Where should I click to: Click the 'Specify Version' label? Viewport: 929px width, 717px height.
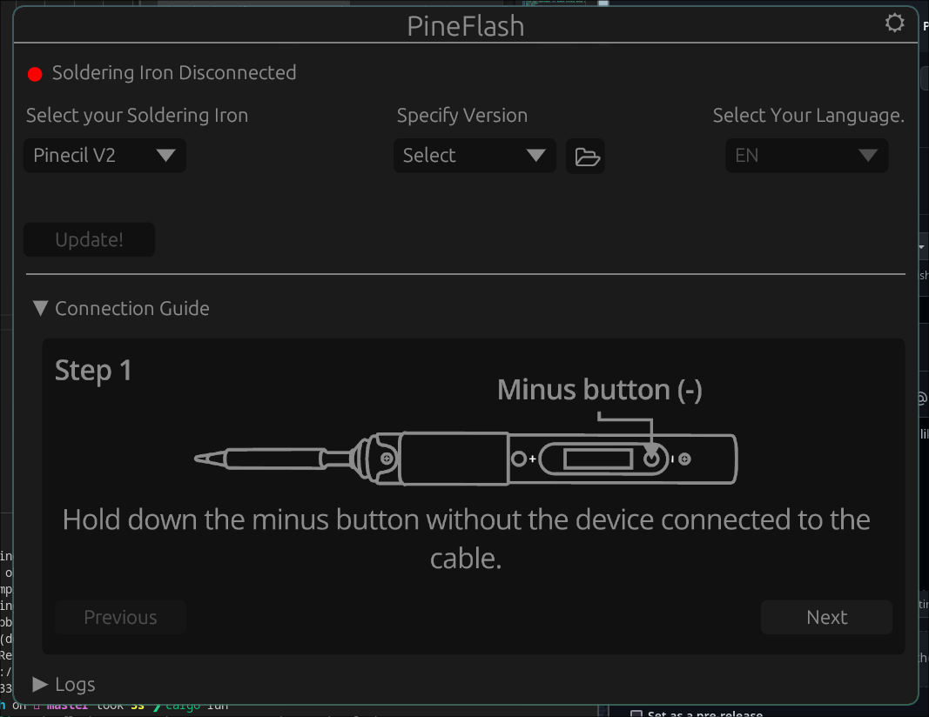(x=462, y=116)
